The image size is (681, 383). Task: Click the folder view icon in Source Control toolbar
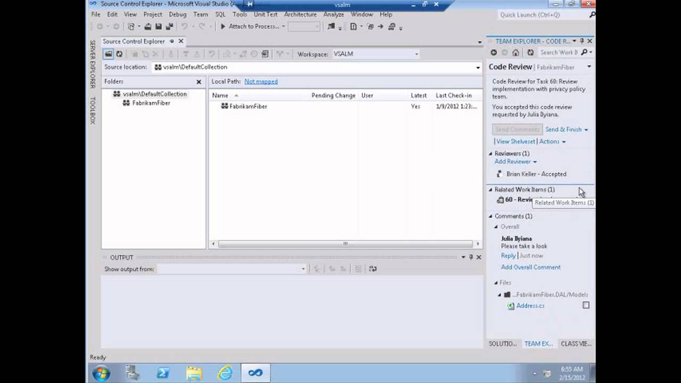[x=108, y=54]
